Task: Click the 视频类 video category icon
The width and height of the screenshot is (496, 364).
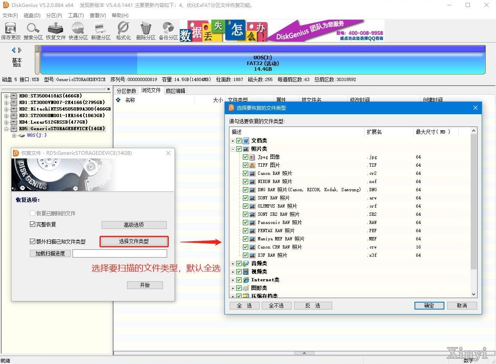Action: pyautogui.click(x=246, y=271)
